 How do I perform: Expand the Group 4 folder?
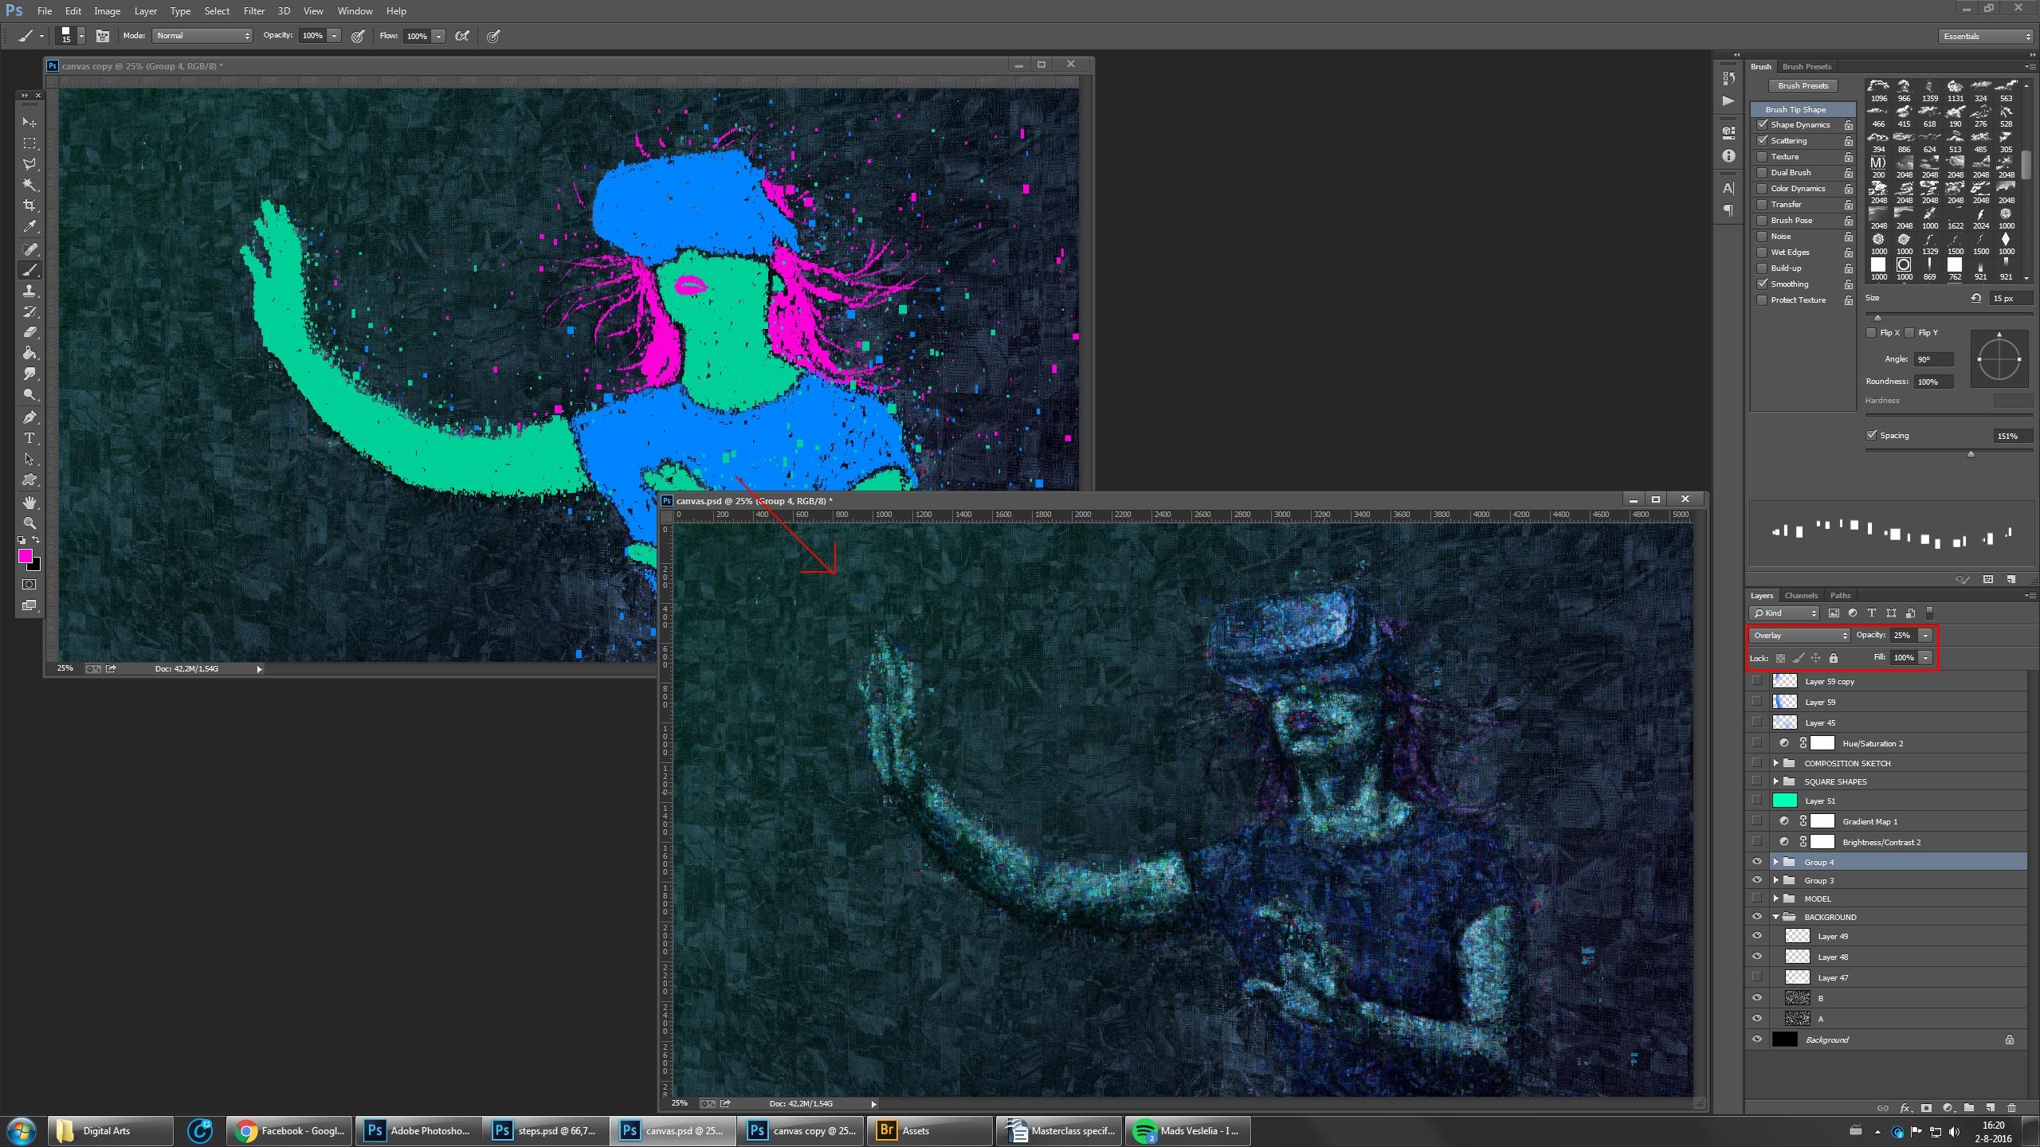(1776, 862)
